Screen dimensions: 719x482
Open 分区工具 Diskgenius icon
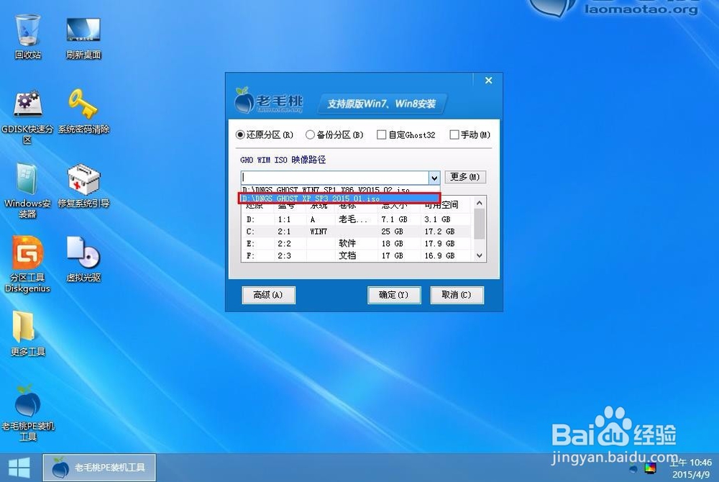click(x=27, y=264)
